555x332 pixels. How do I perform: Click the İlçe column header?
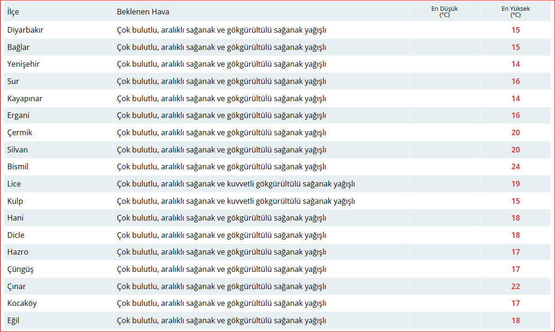13,12
